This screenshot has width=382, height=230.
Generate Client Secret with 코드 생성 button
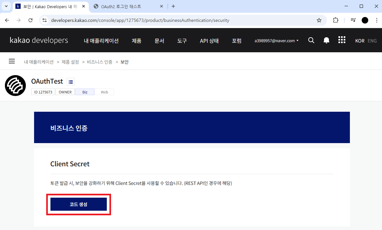coord(78,204)
